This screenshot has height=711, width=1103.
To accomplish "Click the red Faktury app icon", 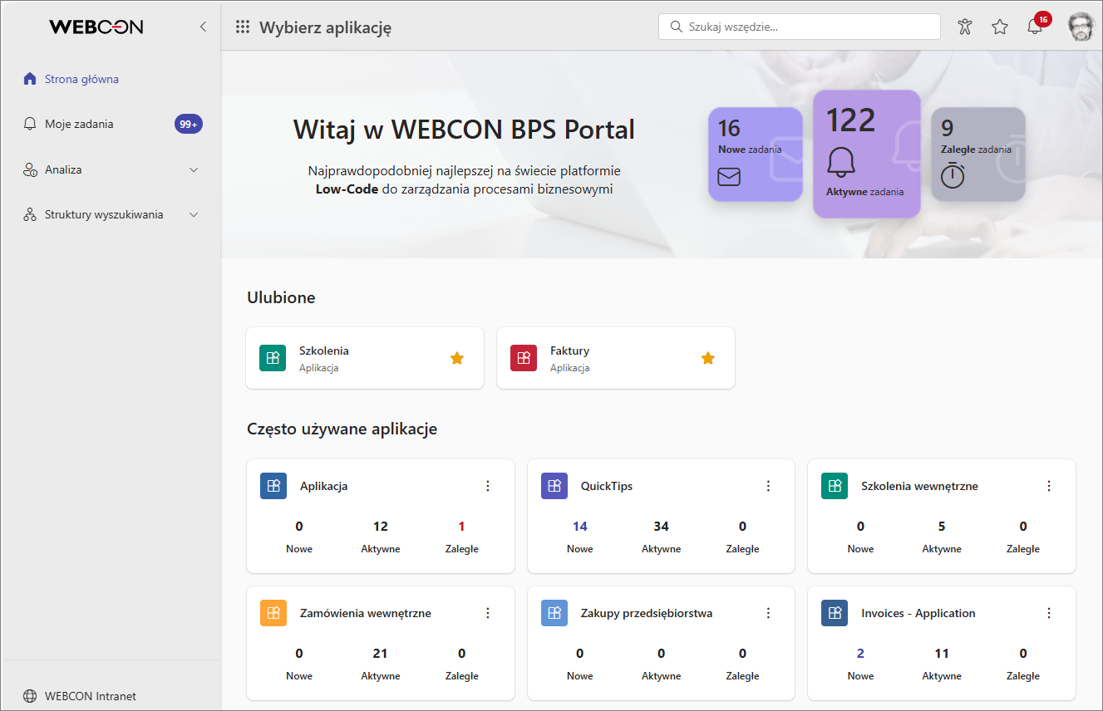I will tap(524, 358).
